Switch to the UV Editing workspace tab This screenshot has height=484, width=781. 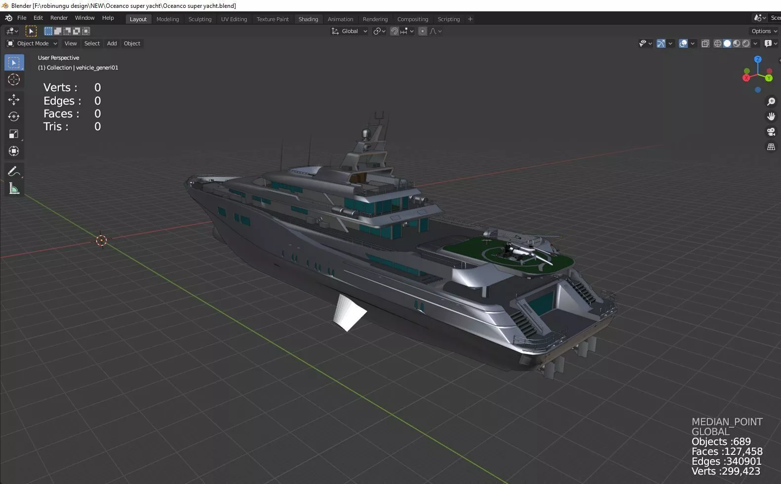234,19
